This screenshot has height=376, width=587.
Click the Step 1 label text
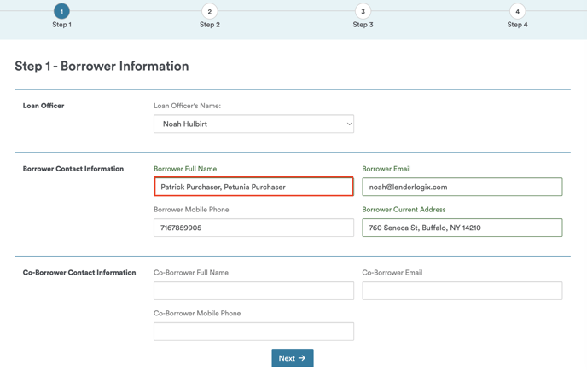click(x=61, y=25)
